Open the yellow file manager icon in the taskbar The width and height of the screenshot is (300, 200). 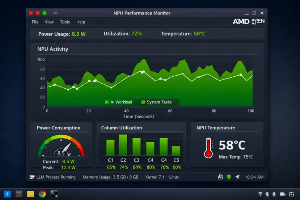31,194
